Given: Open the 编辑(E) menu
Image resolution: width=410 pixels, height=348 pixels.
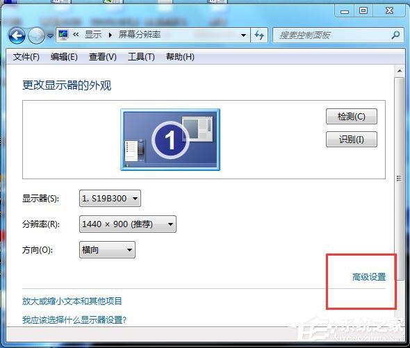Looking at the screenshot, I should point(64,57).
